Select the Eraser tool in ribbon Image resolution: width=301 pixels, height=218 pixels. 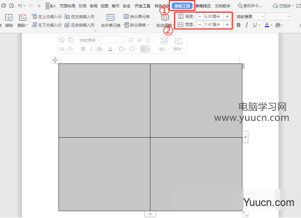(9, 17)
